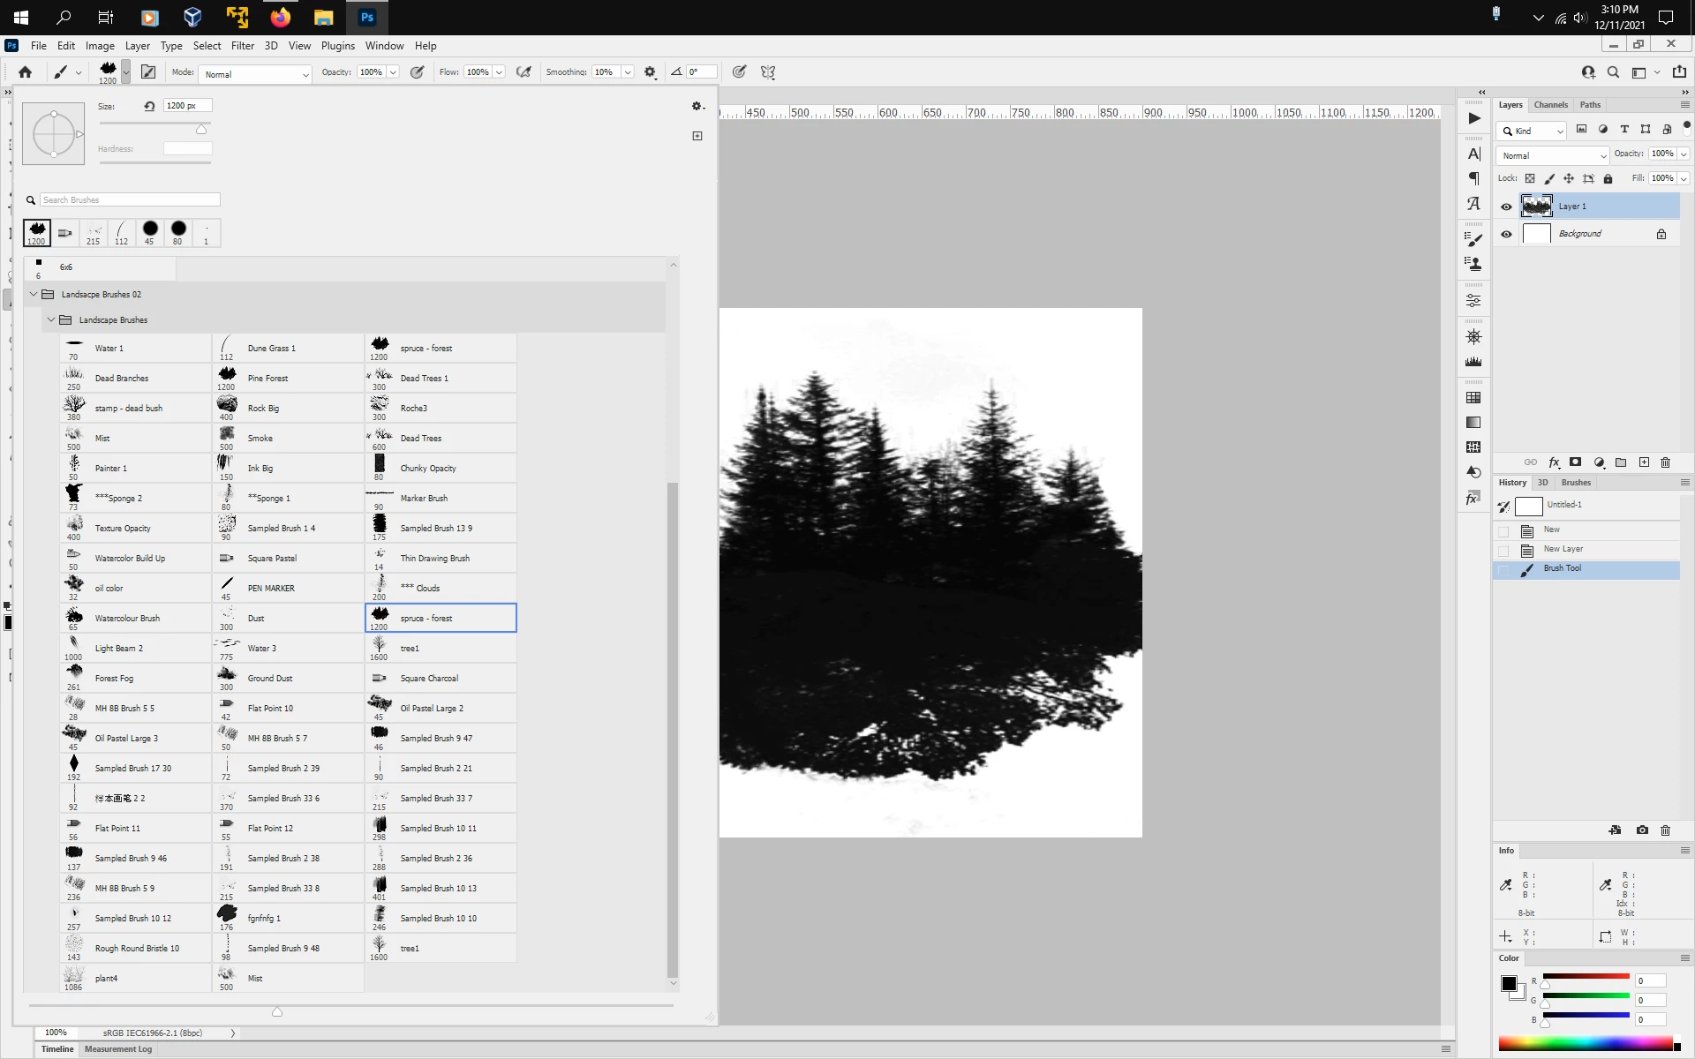The image size is (1695, 1059).
Task: Switch to the Channels tab
Action: 1550,105
